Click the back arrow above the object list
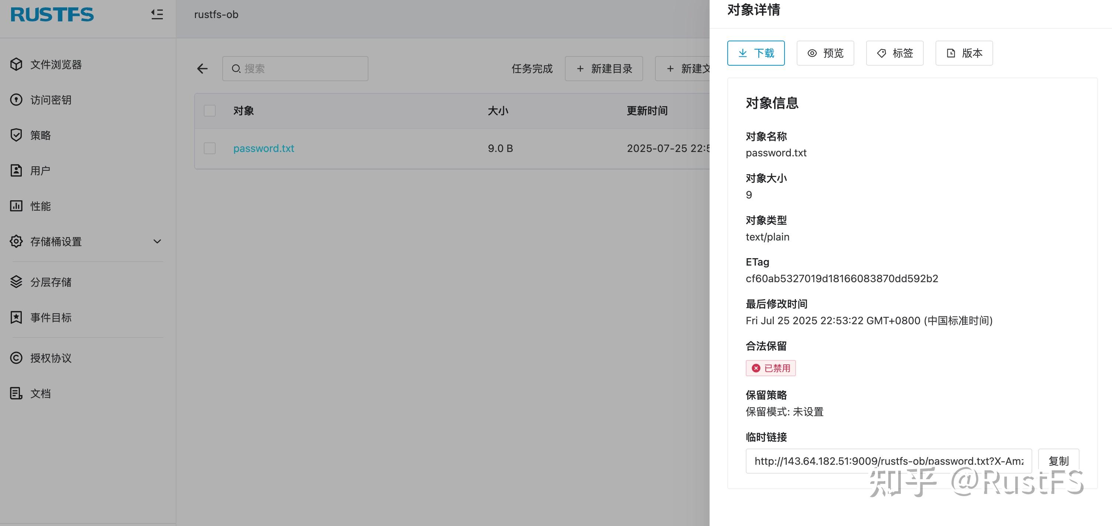This screenshot has width=1112, height=526. click(202, 69)
